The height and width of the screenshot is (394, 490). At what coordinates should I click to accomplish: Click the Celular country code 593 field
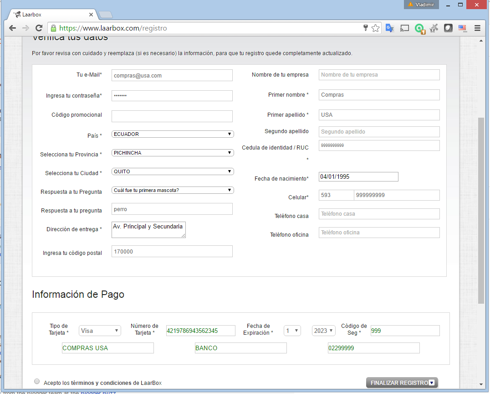[336, 195]
